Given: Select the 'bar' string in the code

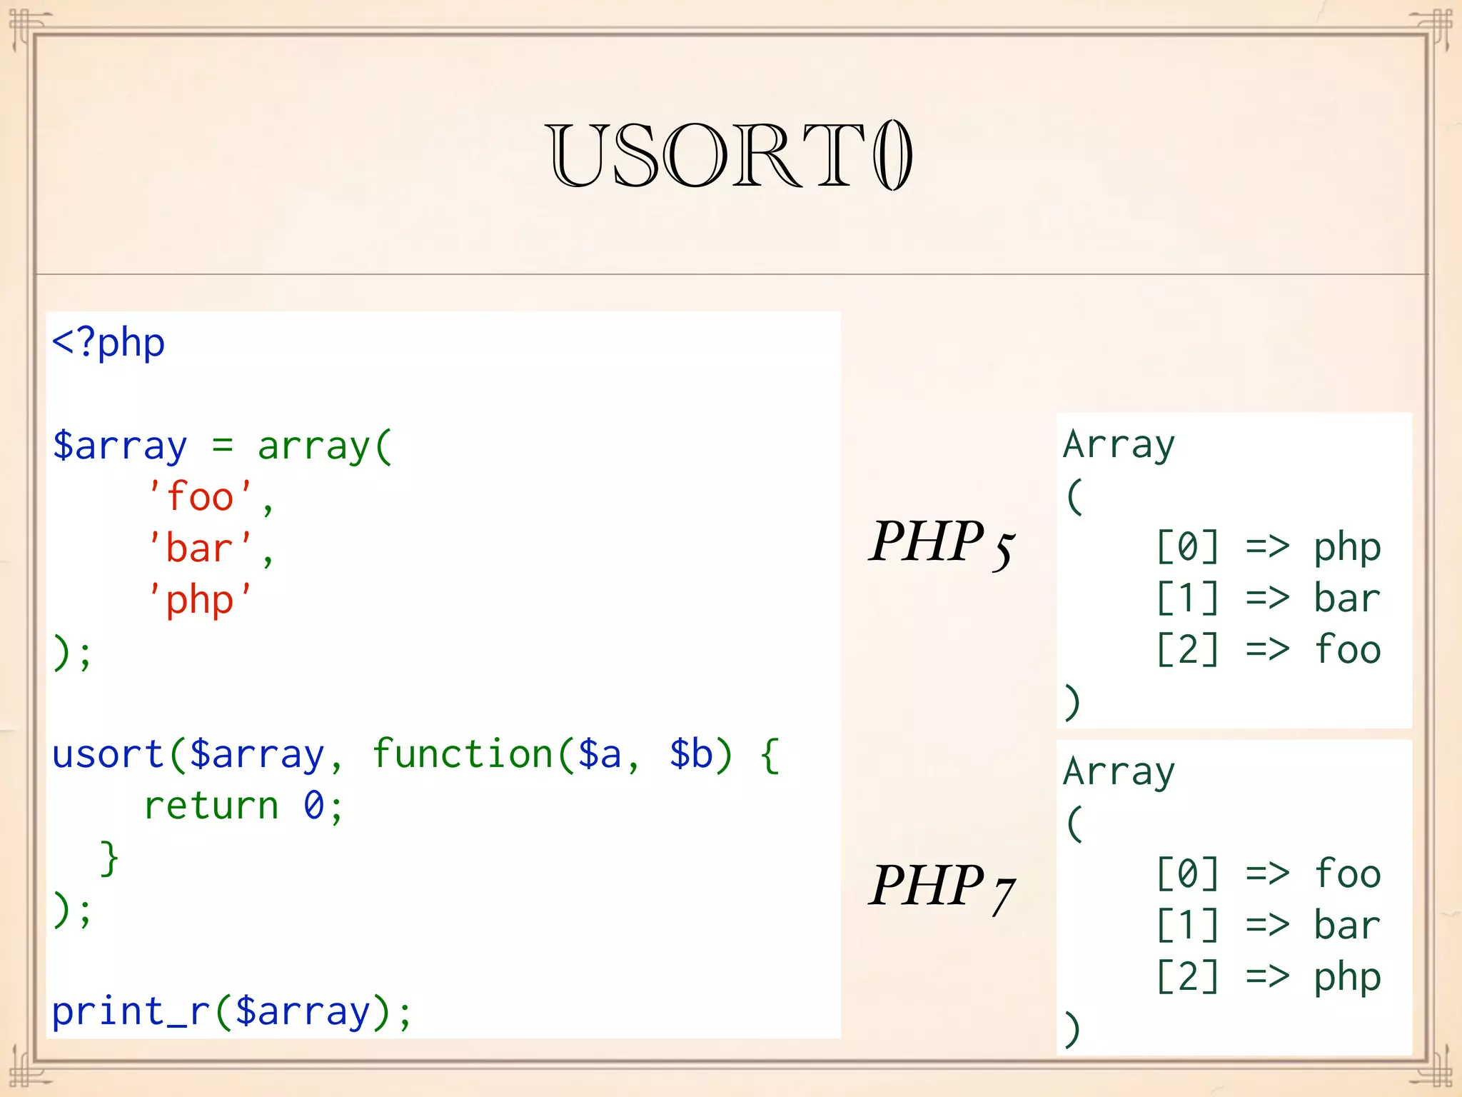Looking at the screenshot, I should tap(201, 548).
